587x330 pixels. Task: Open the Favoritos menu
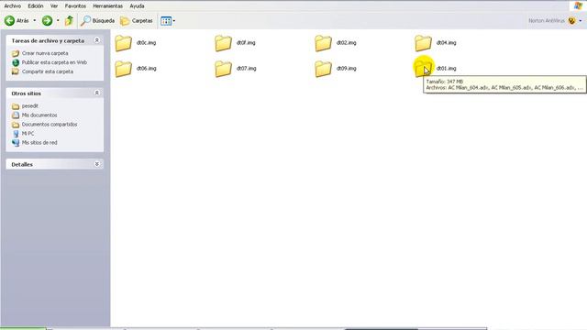pos(75,6)
